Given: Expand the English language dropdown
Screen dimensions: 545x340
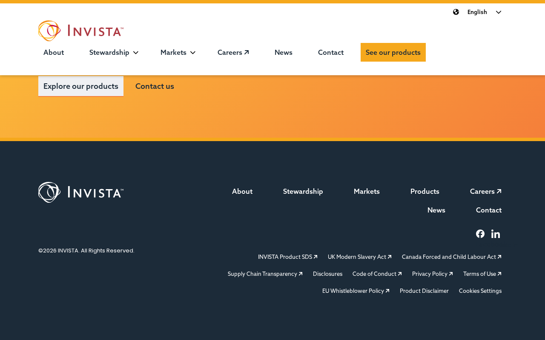Looking at the screenshot, I should [485, 12].
